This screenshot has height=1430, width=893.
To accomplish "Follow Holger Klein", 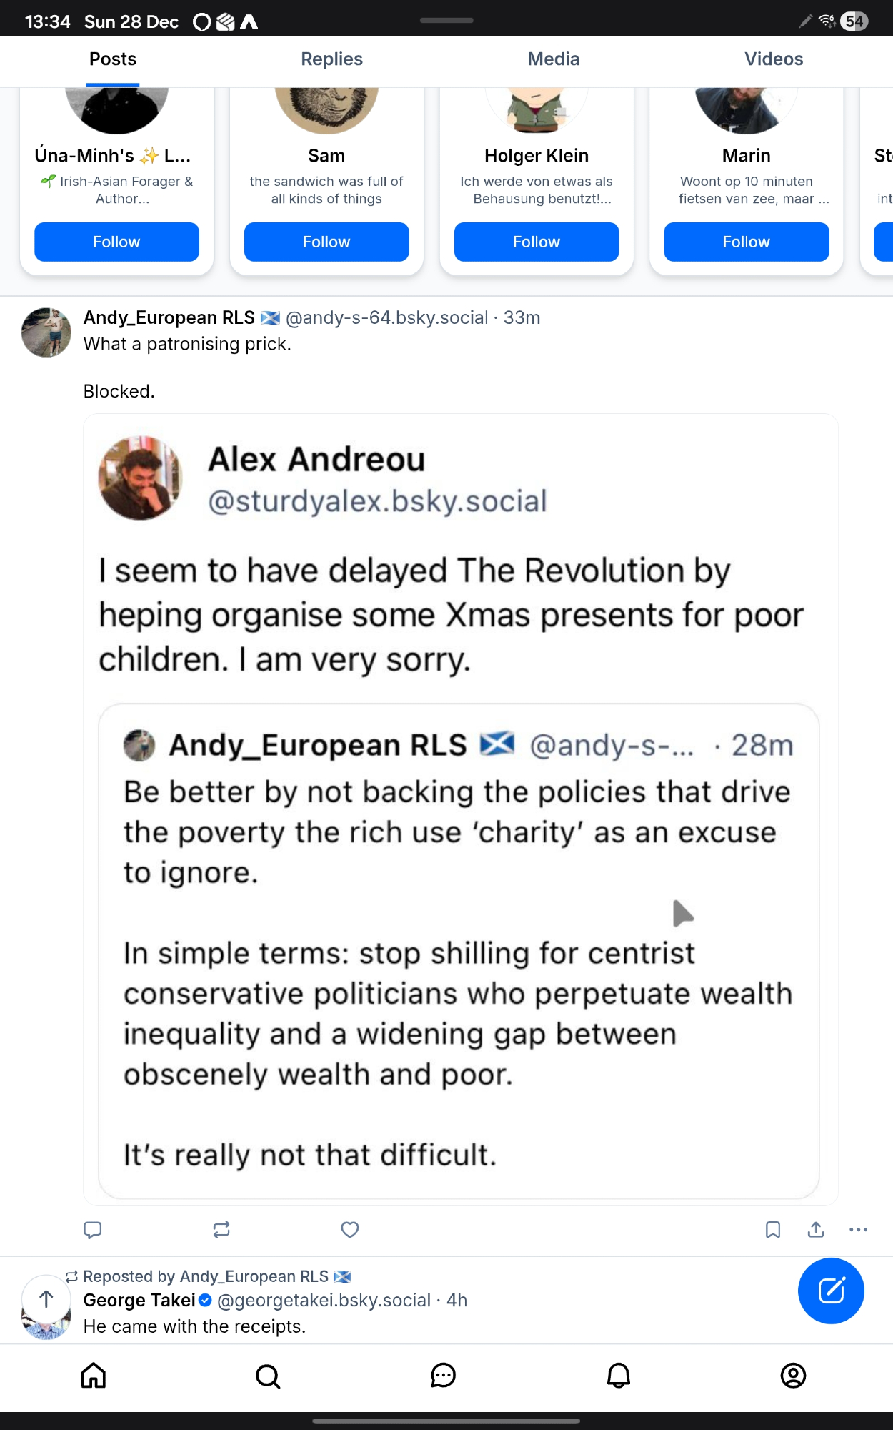I will [537, 242].
